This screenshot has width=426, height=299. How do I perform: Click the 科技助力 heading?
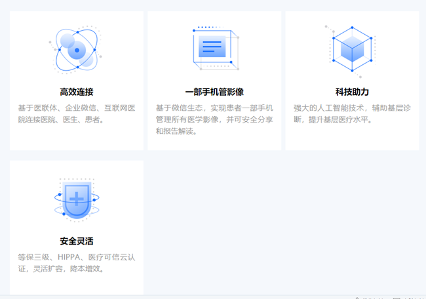352,92
